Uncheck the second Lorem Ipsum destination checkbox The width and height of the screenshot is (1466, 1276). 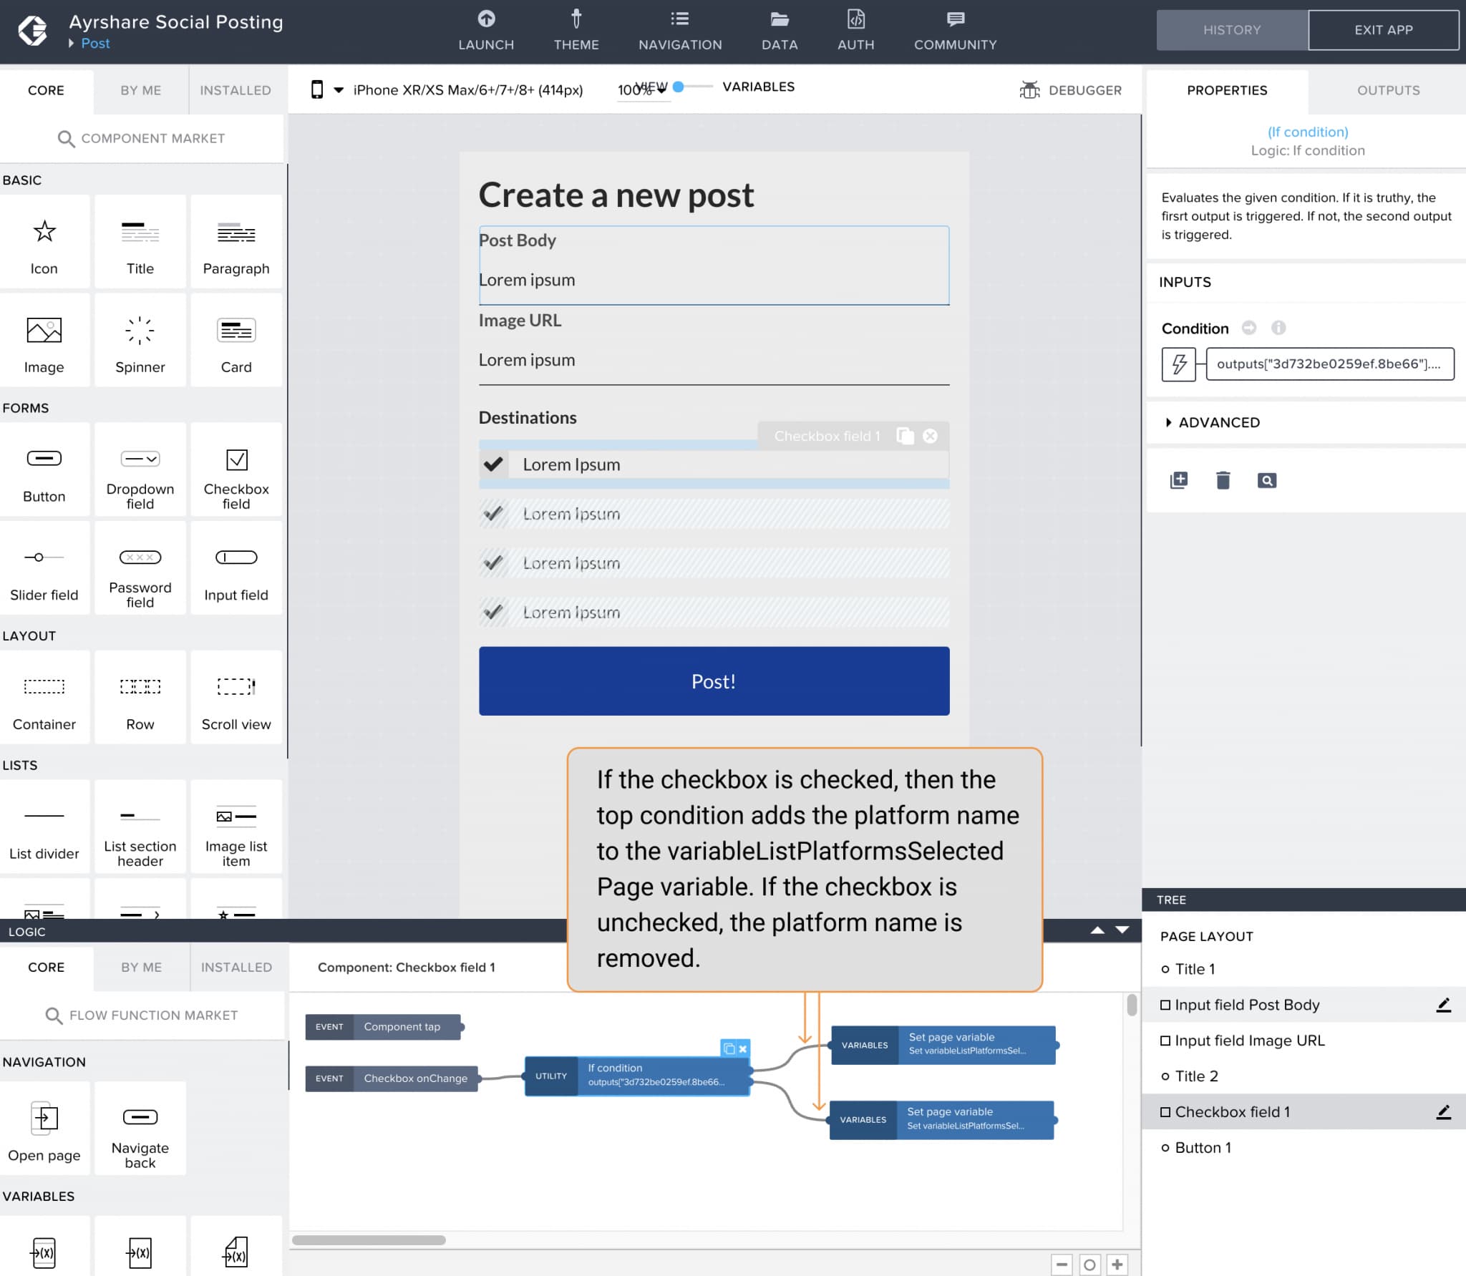492,513
